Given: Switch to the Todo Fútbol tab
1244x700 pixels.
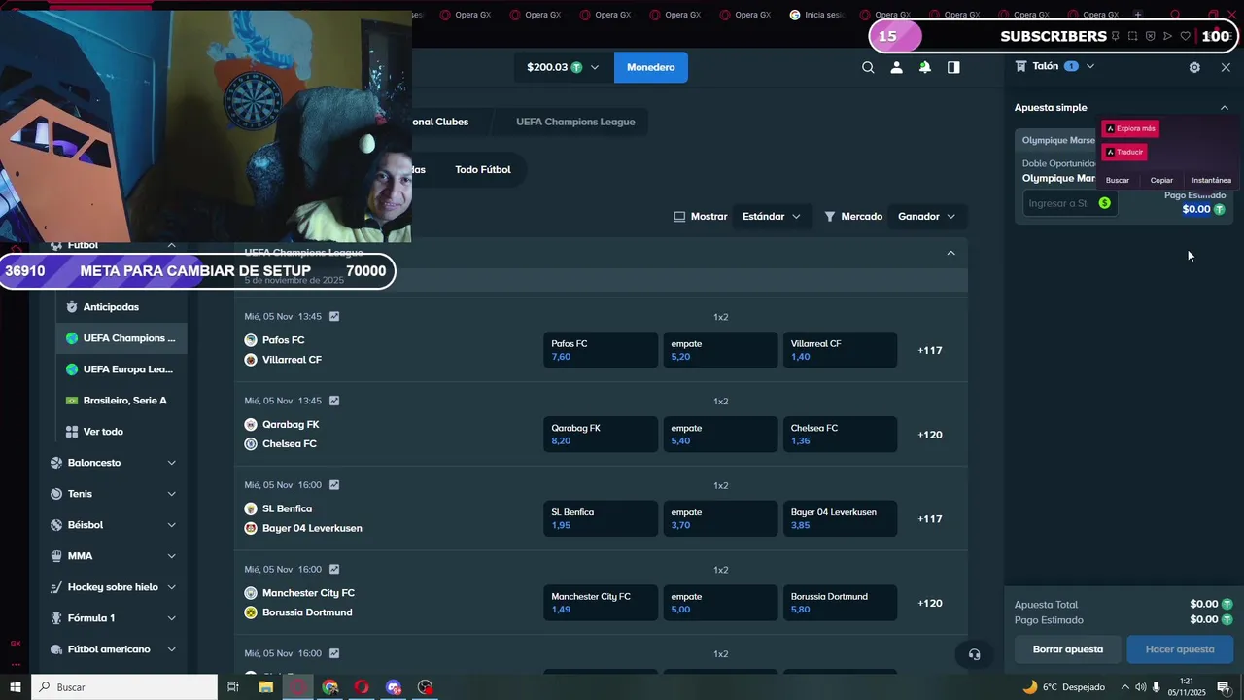Looking at the screenshot, I should point(483,169).
